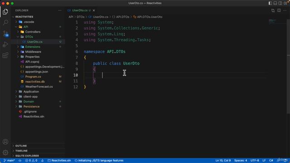The image size is (290, 163).
Task: Open reactivities.db database file
Action: point(35,81)
